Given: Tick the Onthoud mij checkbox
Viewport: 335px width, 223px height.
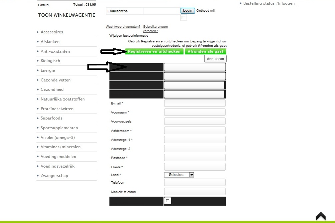Looking at the screenshot, I should coord(184,18).
